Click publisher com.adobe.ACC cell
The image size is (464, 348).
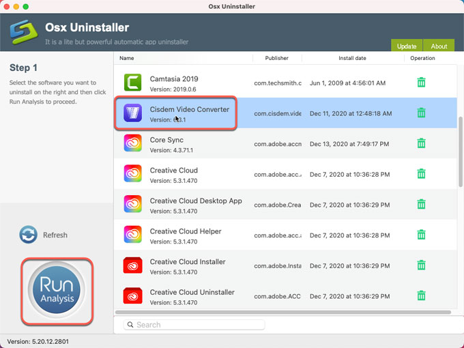coord(277,297)
